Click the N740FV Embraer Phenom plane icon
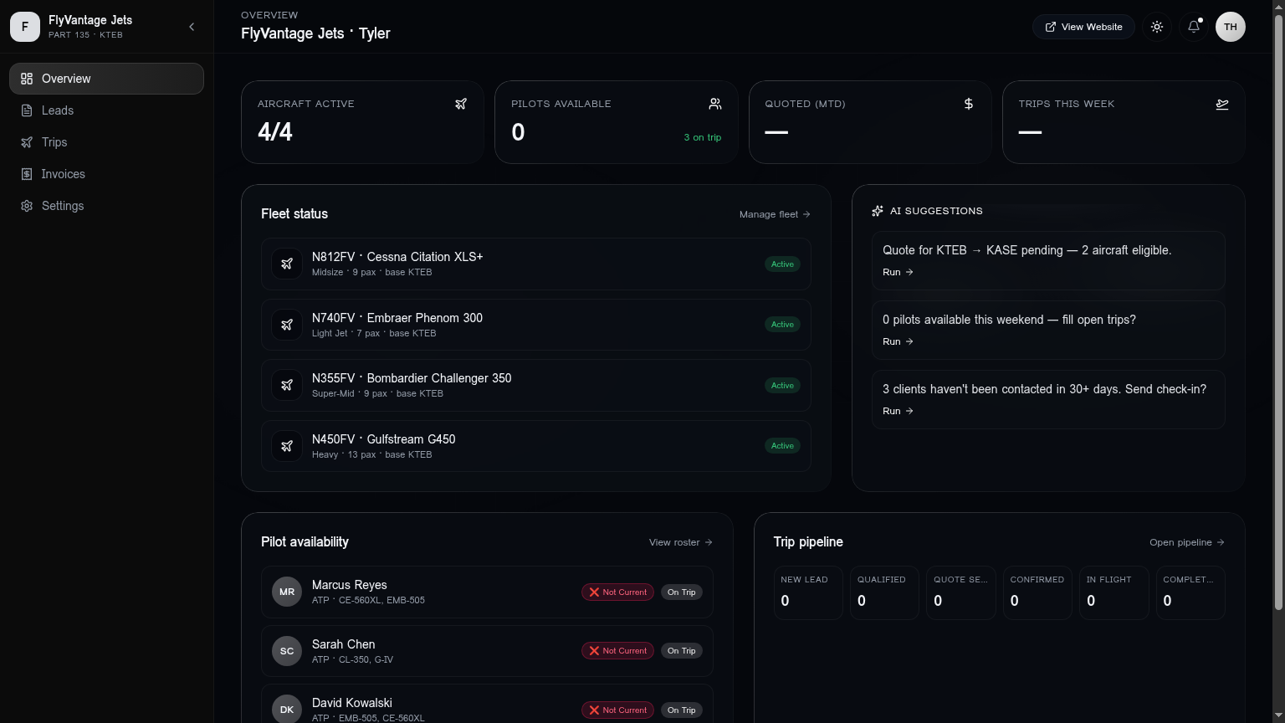The width and height of the screenshot is (1285, 723). (x=287, y=325)
